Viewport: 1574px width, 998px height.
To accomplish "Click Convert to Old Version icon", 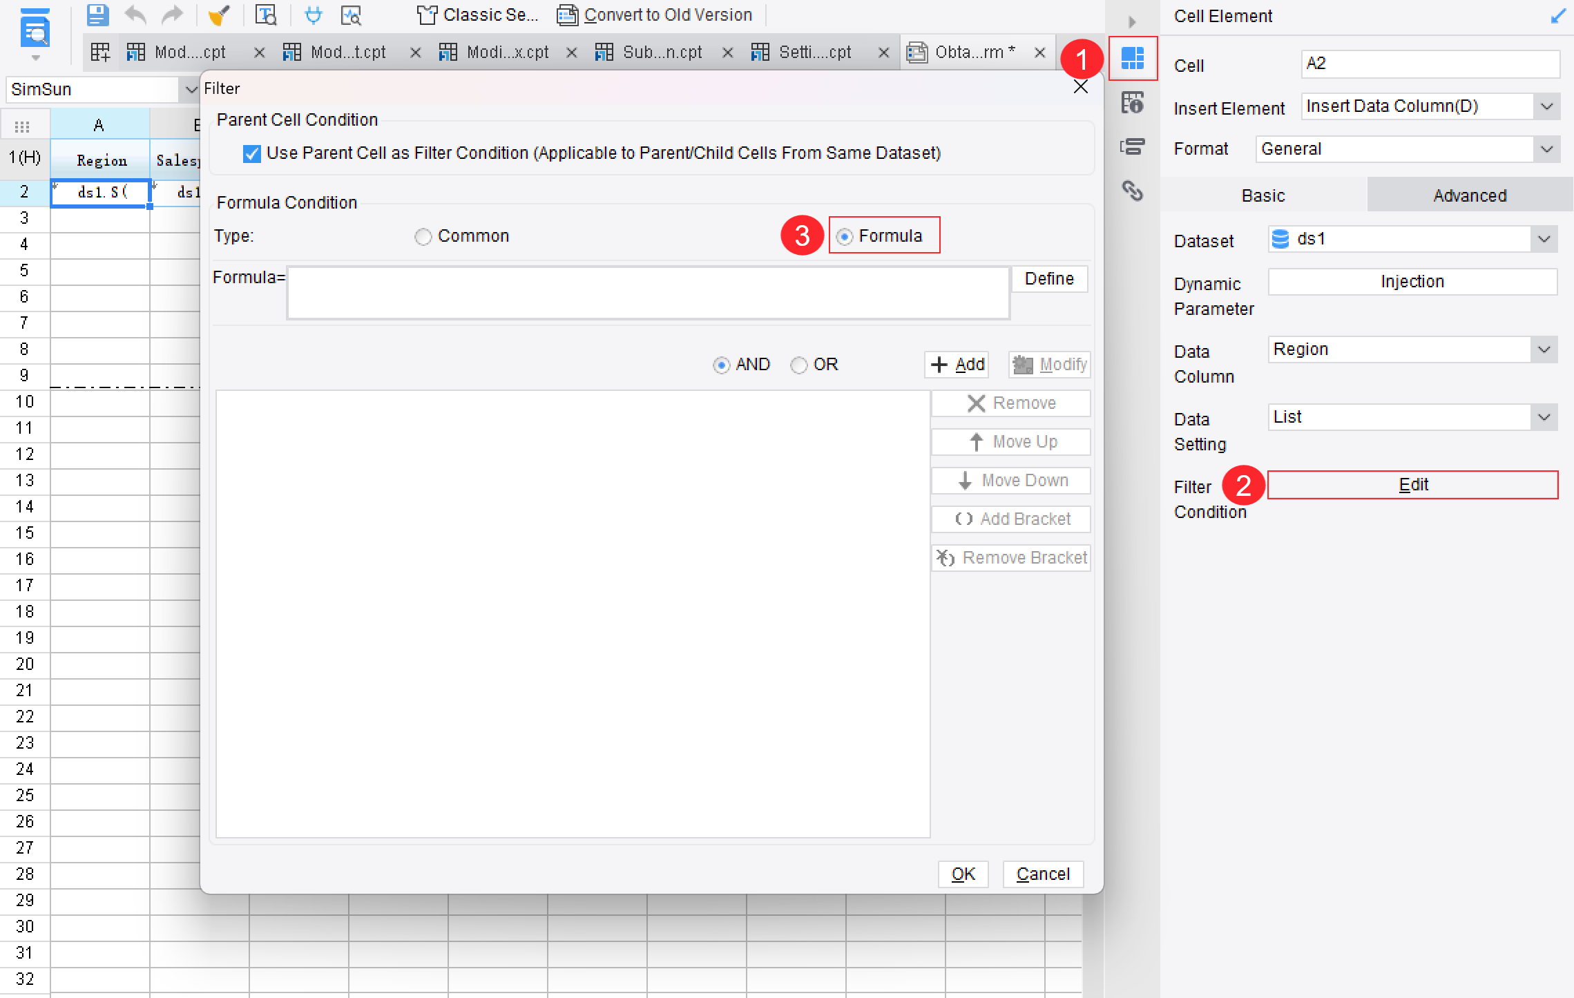I will point(568,15).
